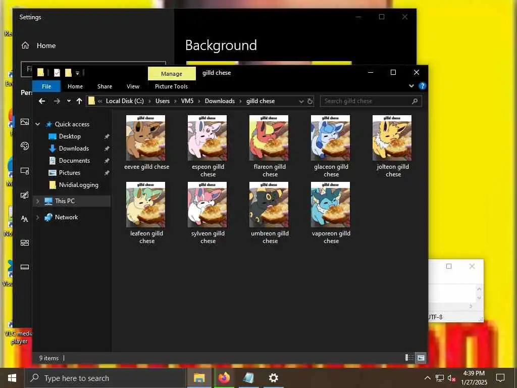Open File Explorer from the taskbar
The width and height of the screenshot is (517, 388).
click(x=199, y=378)
